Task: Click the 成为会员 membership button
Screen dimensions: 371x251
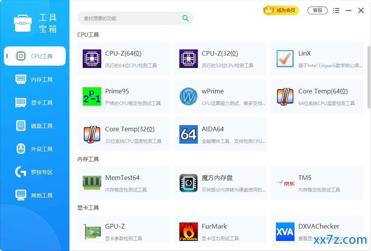Action: [281, 10]
